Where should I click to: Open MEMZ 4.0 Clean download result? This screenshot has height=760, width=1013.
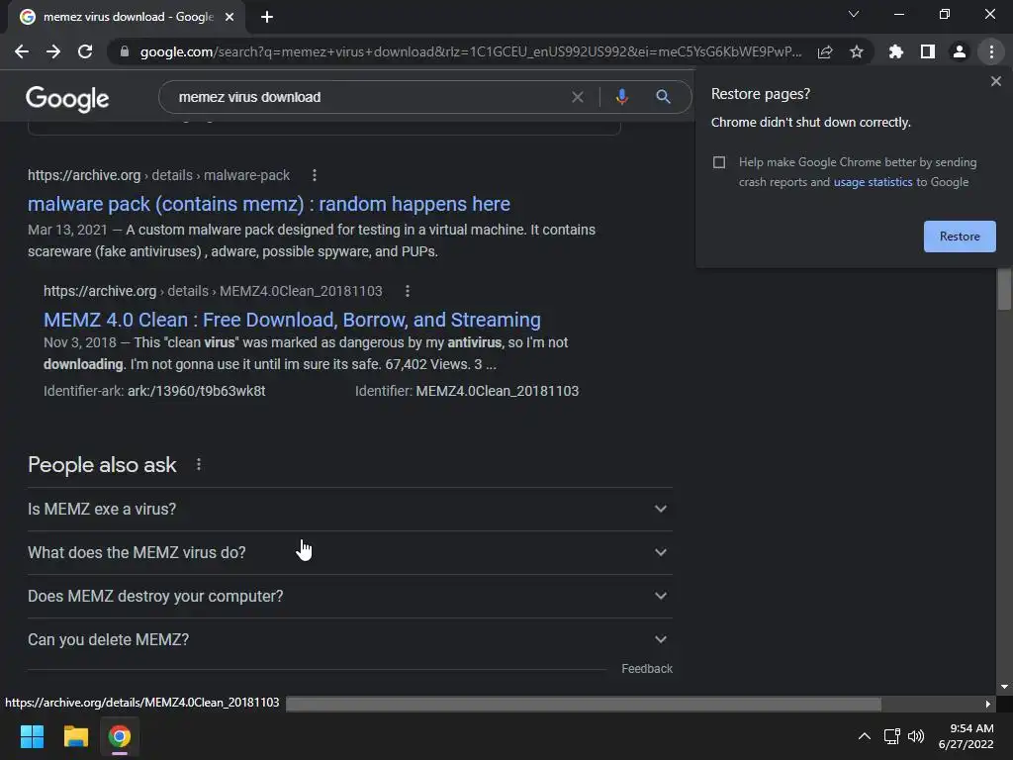tap(292, 320)
